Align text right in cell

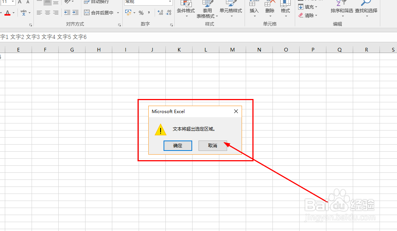coord(56,13)
